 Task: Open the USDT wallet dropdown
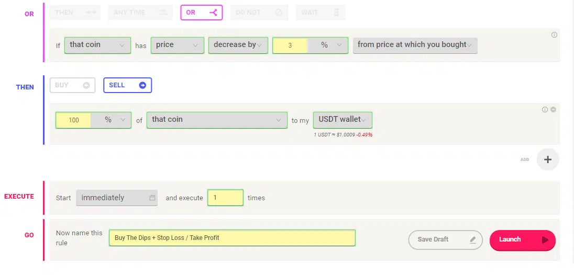click(343, 120)
